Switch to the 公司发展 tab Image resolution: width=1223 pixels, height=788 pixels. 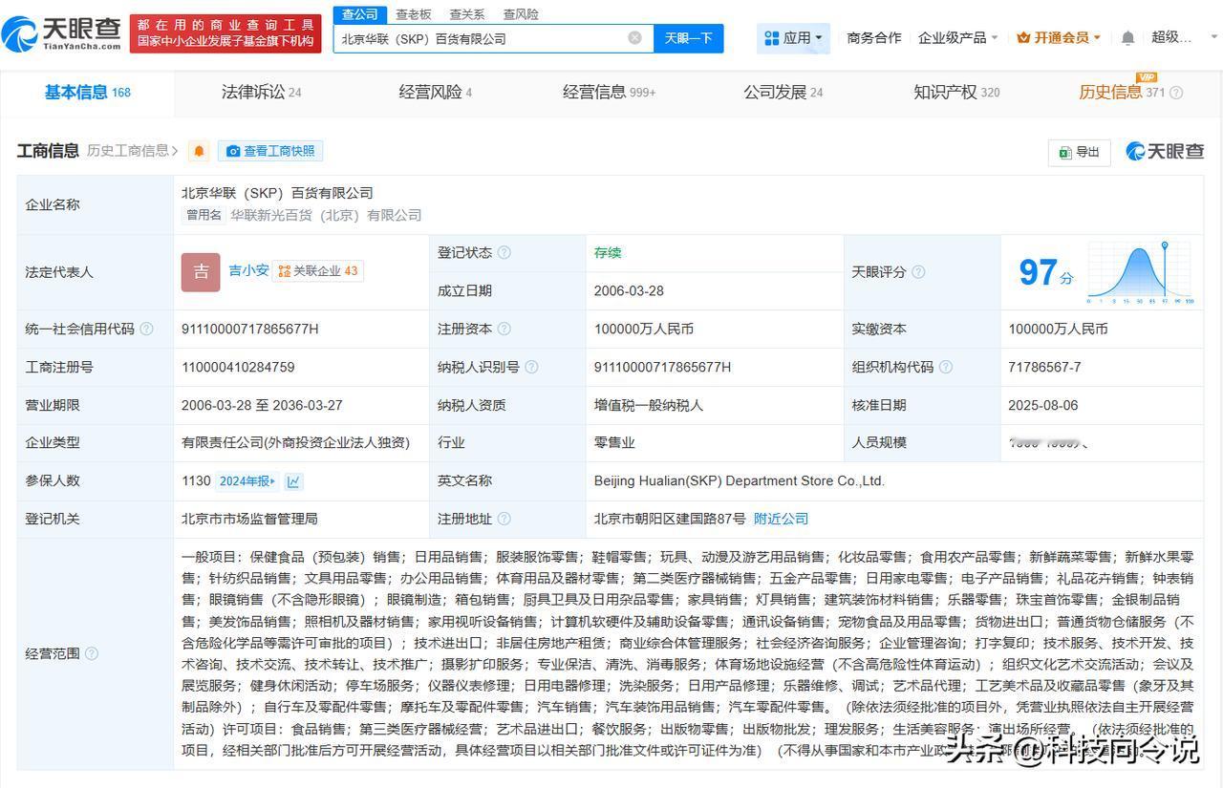pos(783,93)
